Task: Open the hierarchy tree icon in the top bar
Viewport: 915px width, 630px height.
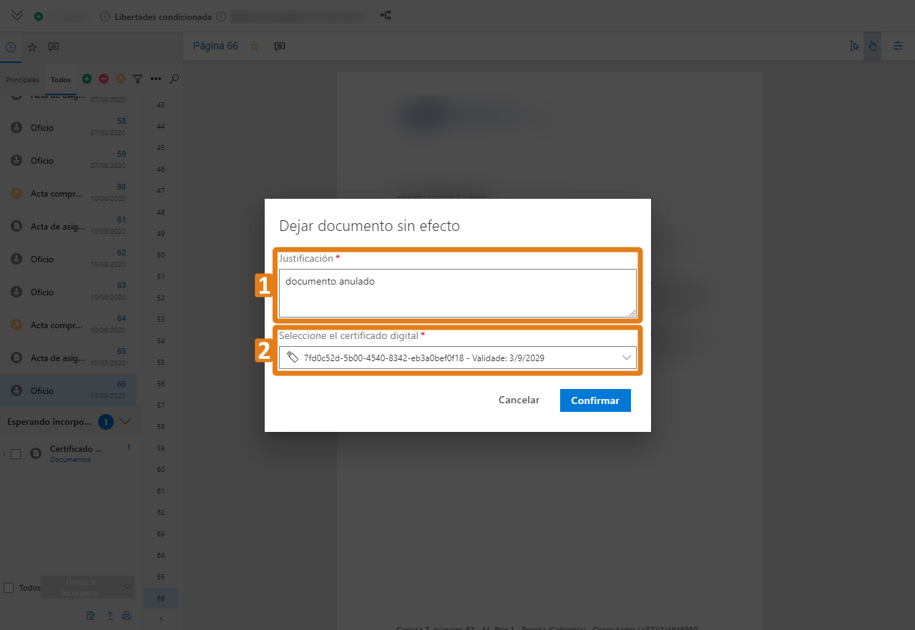Action: [x=385, y=16]
